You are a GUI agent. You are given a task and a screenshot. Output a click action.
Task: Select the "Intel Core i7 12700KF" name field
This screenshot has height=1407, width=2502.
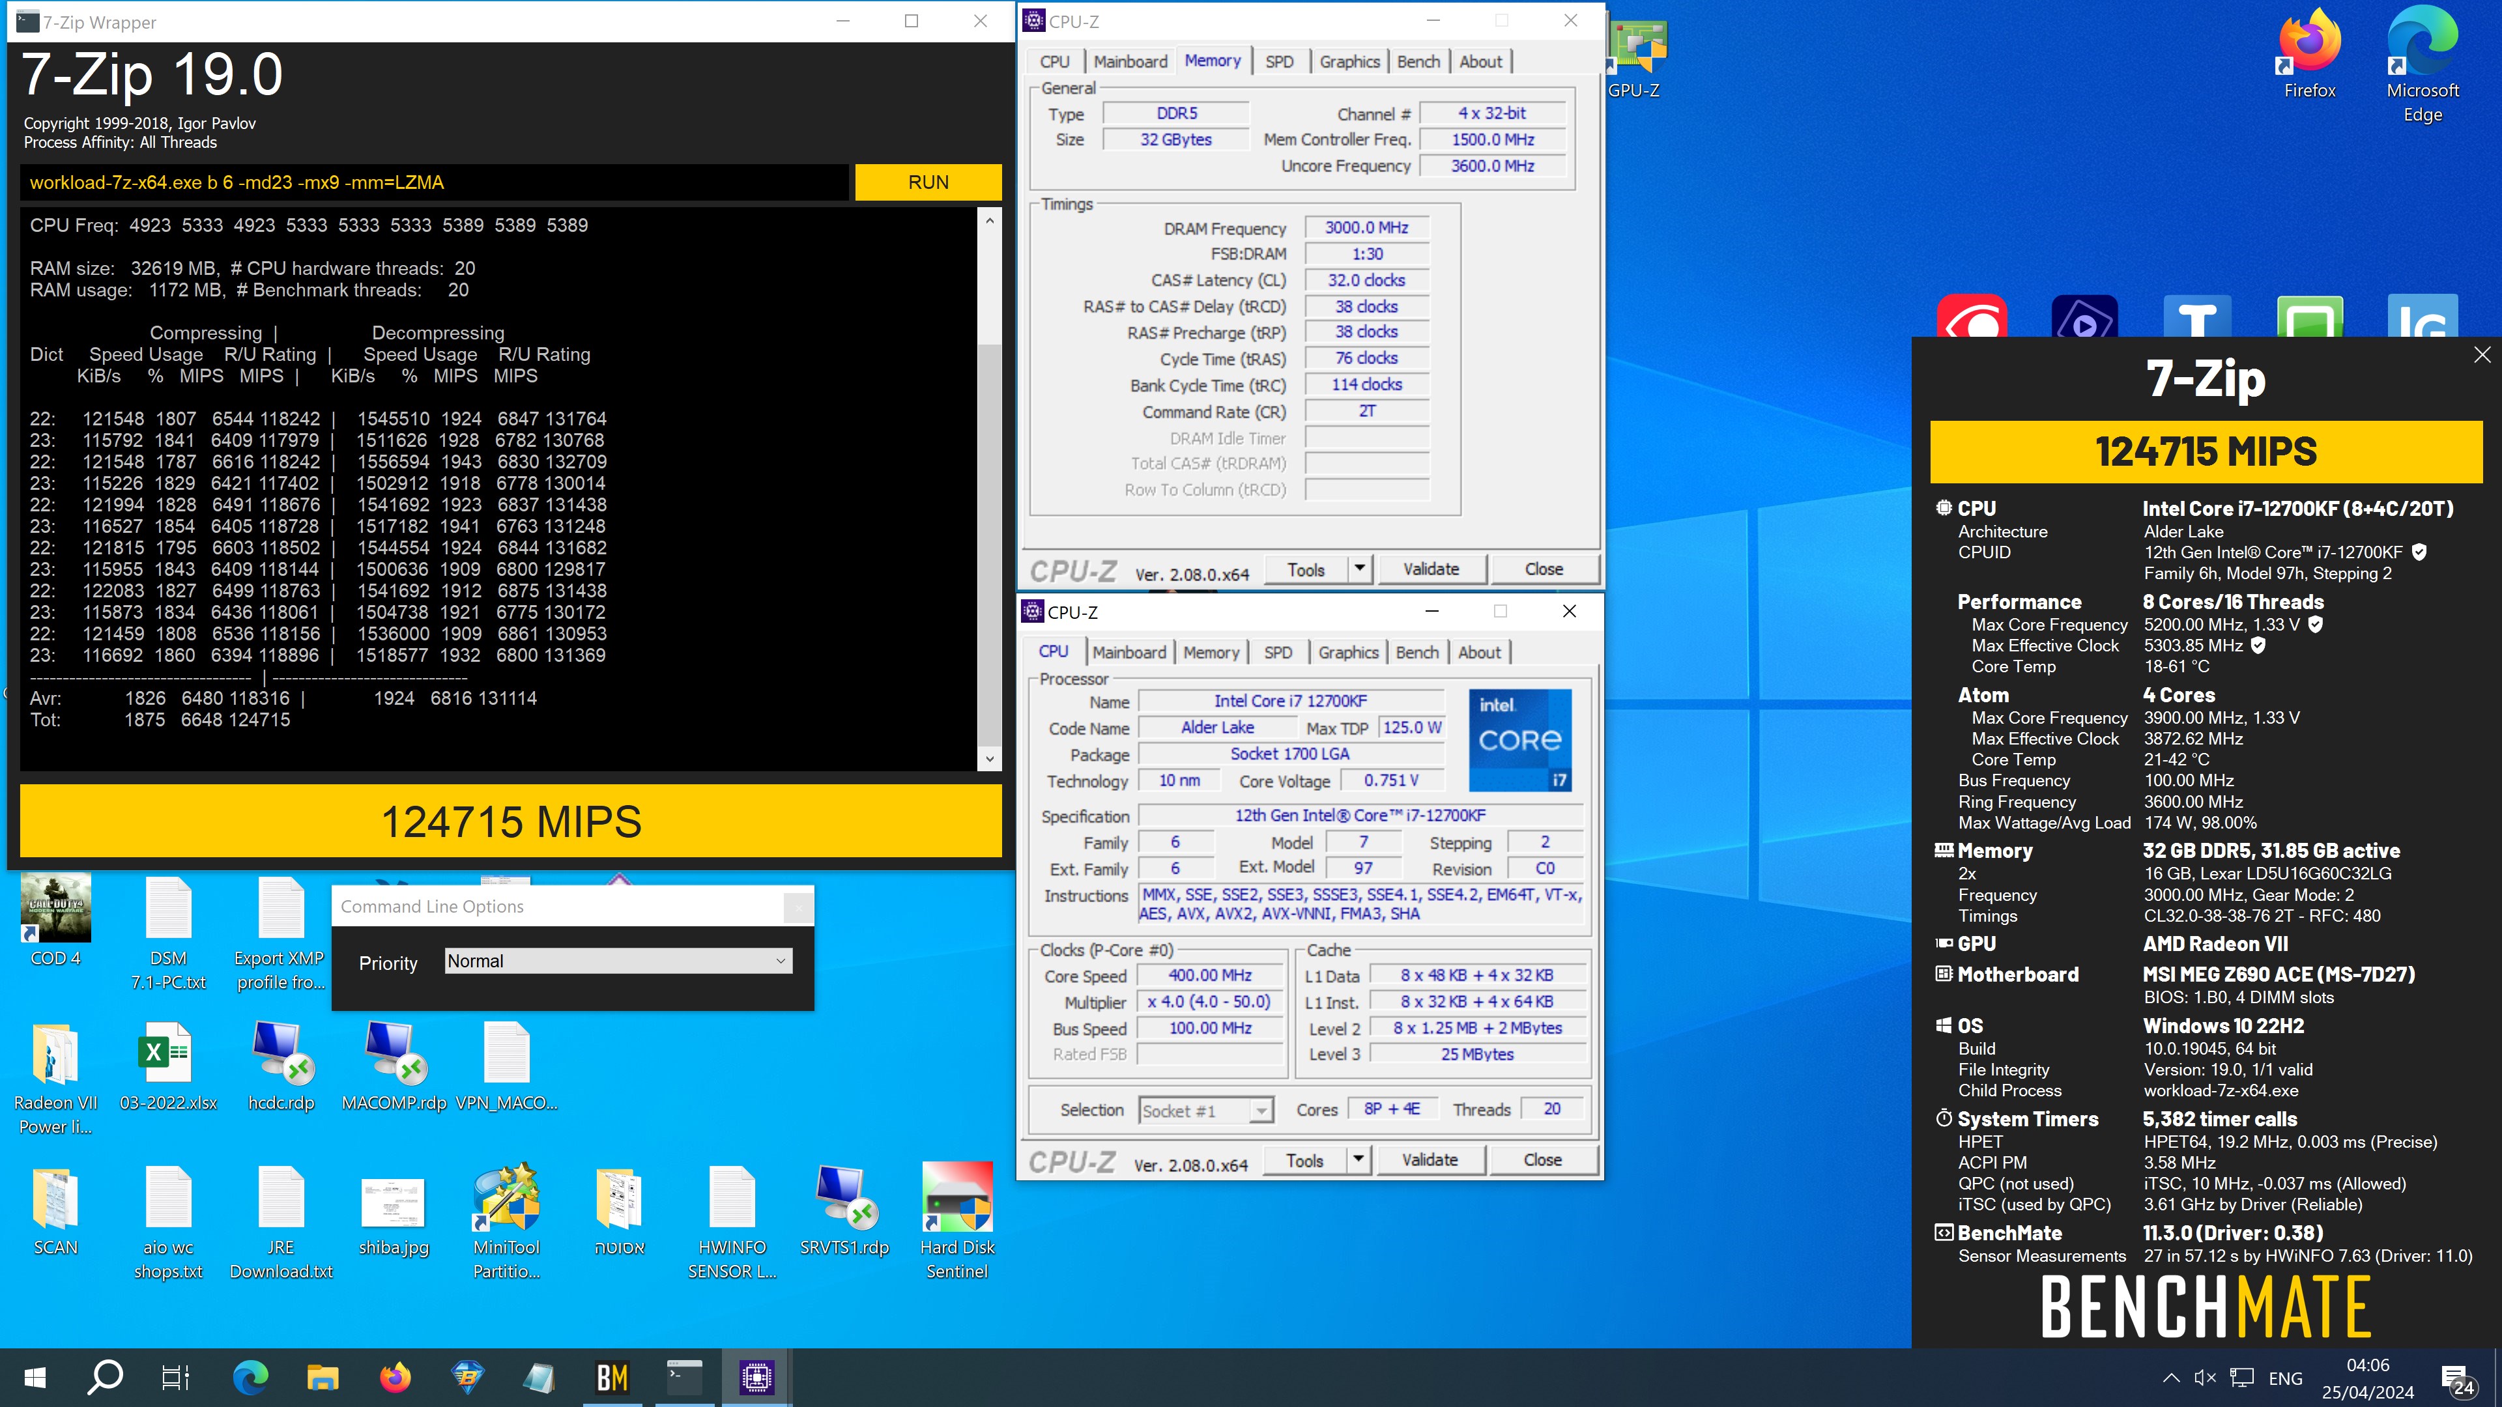(x=1291, y=701)
